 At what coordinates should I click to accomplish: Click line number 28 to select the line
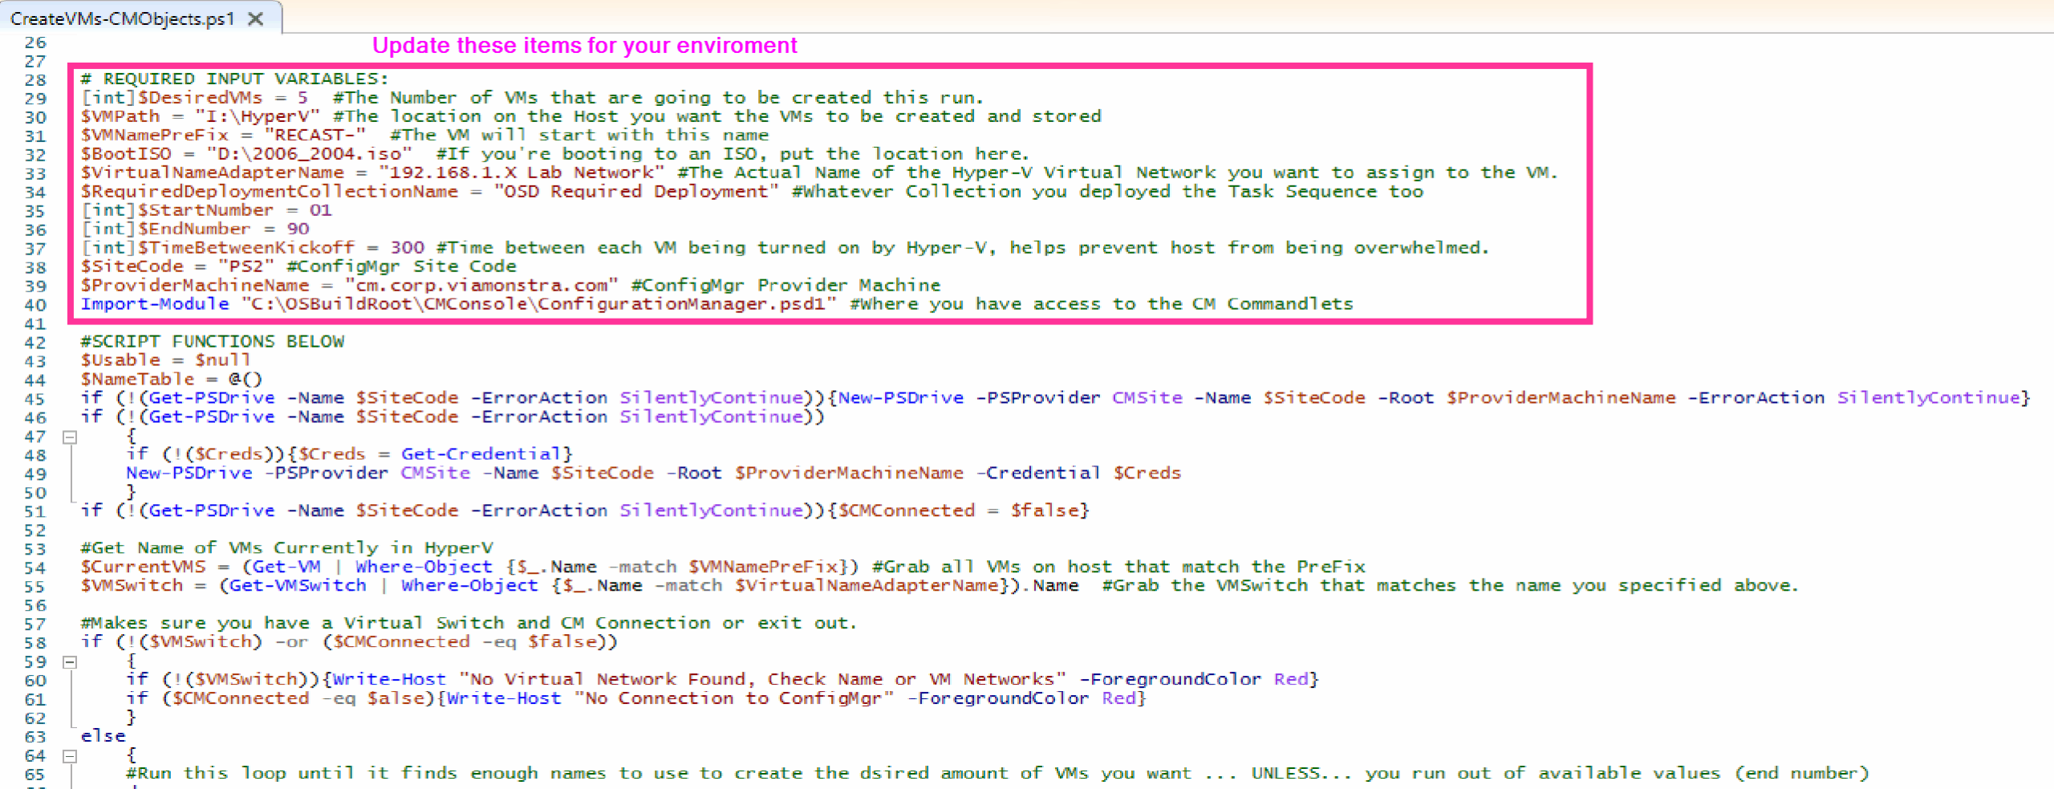click(35, 78)
